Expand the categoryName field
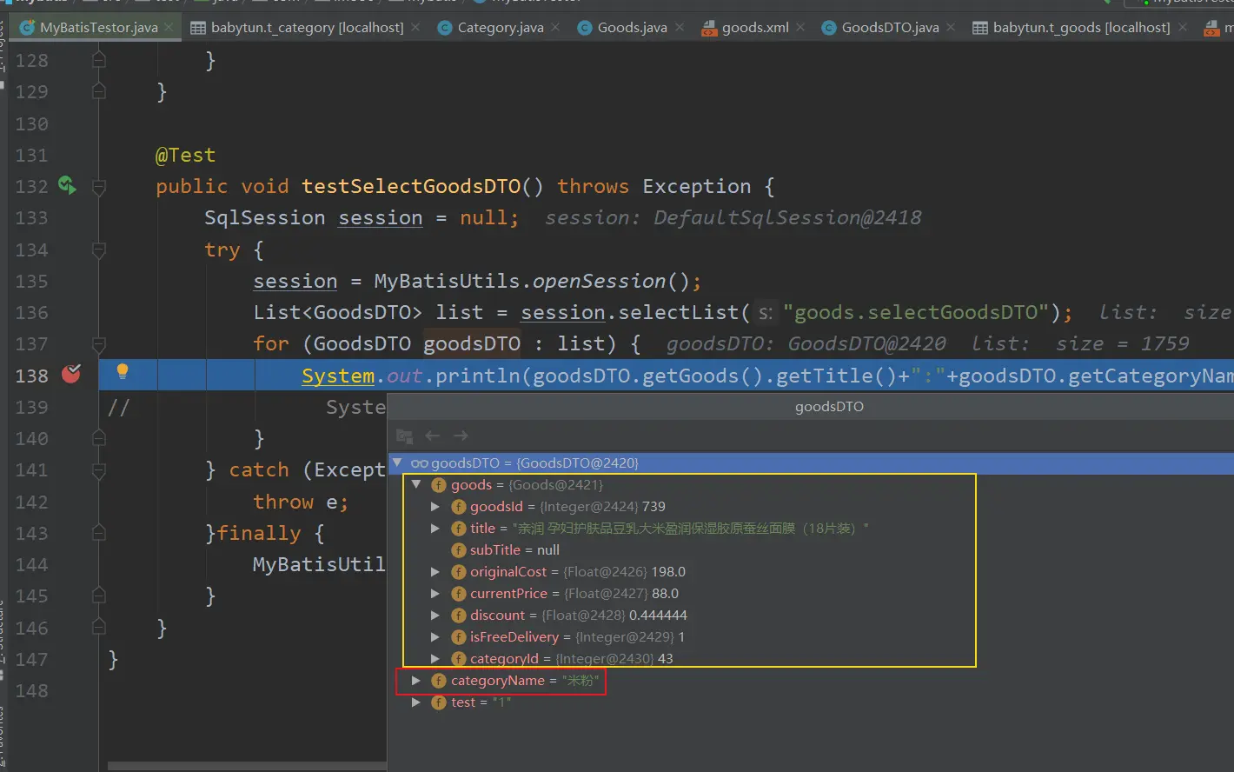The width and height of the screenshot is (1234, 772). [x=416, y=680]
